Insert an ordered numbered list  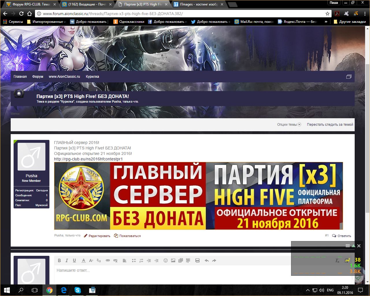141,260
